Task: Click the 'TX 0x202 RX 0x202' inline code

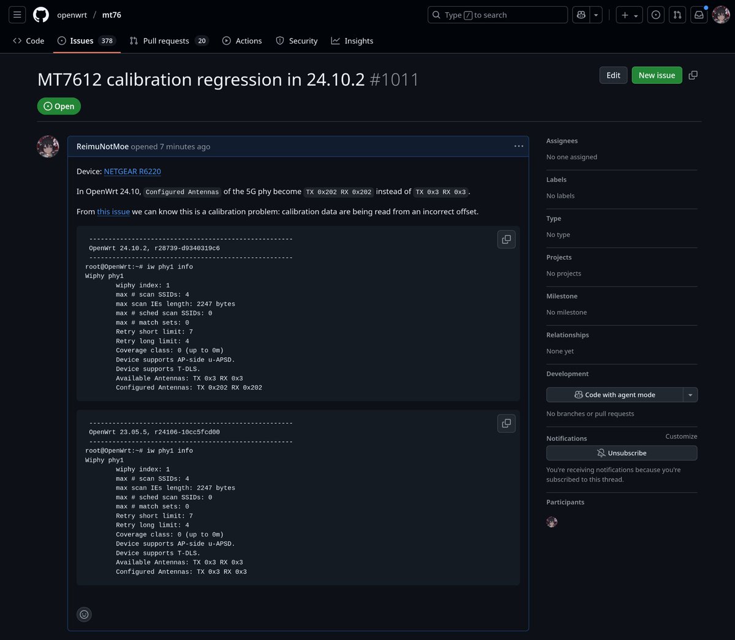Action: pyautogui.click(x=339, y=192)
